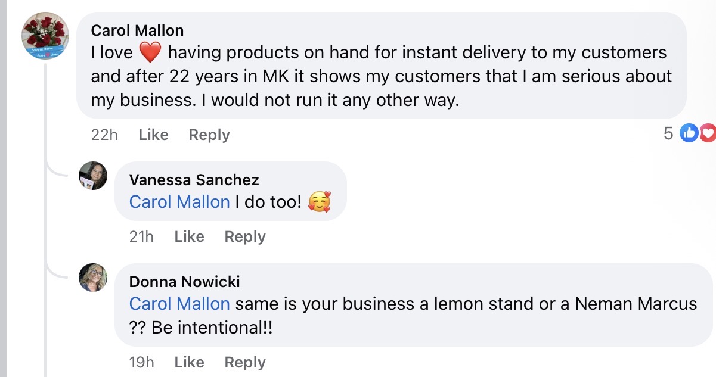716x377 pixels.
Task: Reply to Carol Mallon's comment
Action: tap(209, 135)
